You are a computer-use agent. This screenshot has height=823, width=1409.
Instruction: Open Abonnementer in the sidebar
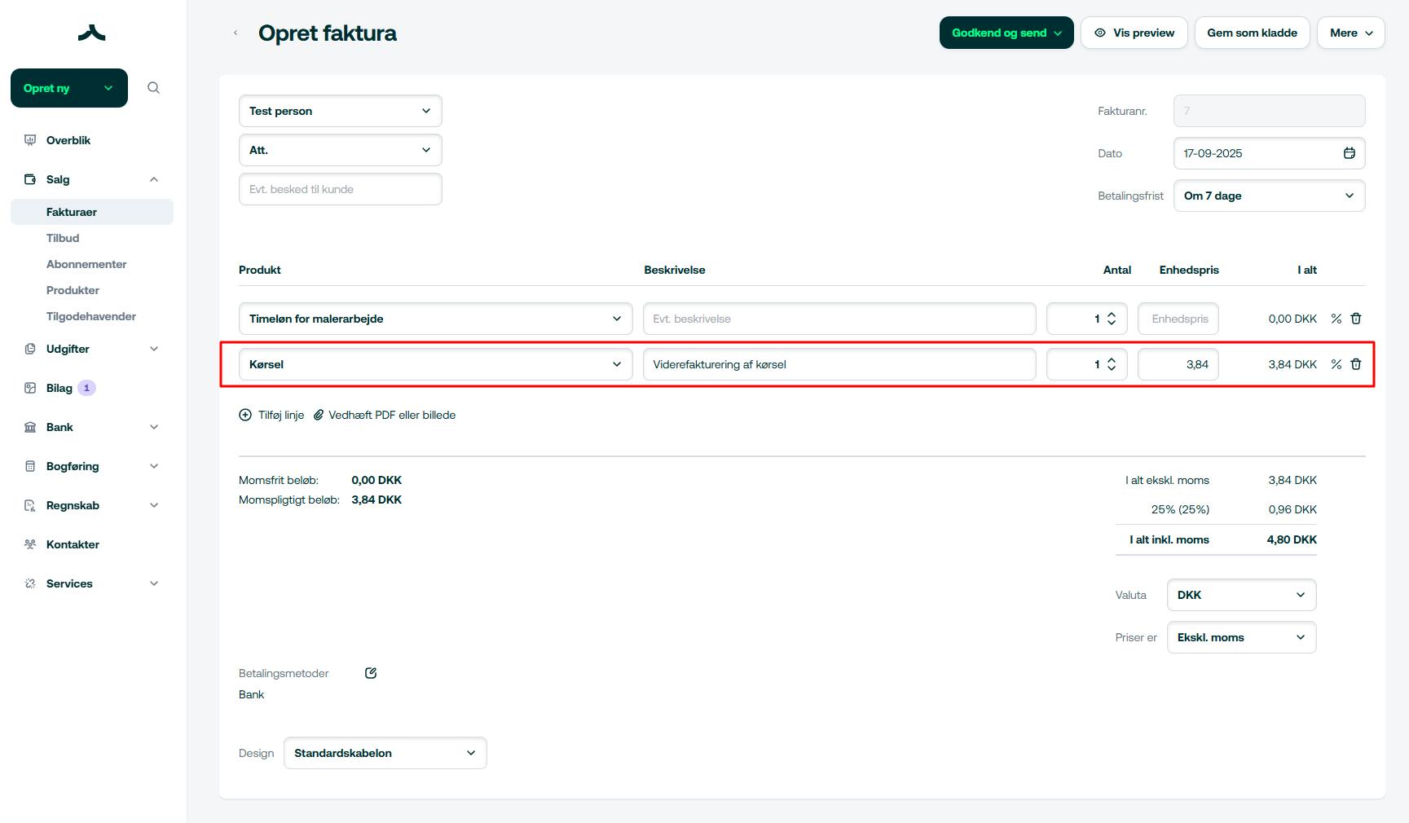pos(86,264)
